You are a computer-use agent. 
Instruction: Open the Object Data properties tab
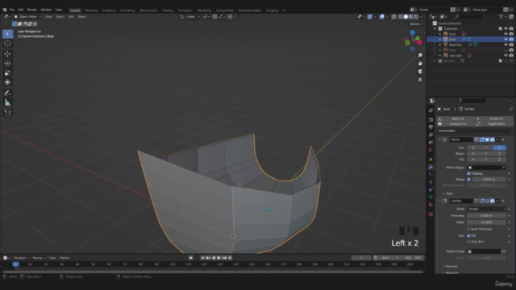[x=431, y=197]
